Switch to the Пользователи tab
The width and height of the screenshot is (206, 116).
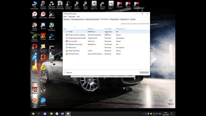click(115, 19)
